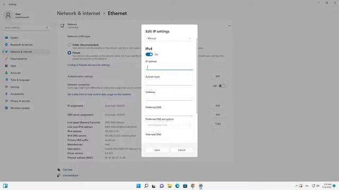Focus the Subnet mask input field
Image resolution: width=339 pixels, height=190 pixels.
tap(169, 82)
